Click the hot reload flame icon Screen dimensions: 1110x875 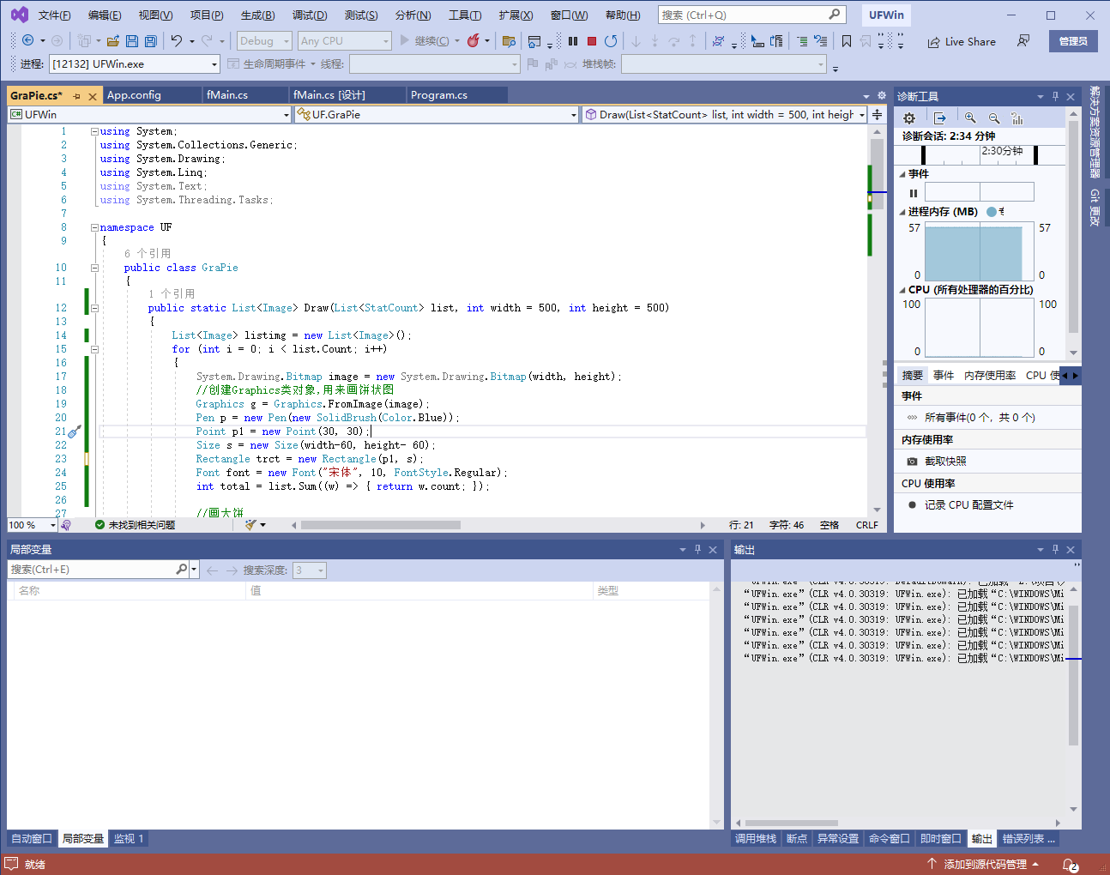pos(473,40)
